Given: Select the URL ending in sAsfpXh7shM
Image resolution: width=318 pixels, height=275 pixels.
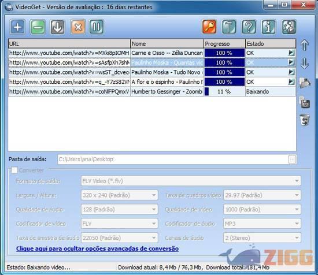Looking at the screenshot, I should point(69,62).
